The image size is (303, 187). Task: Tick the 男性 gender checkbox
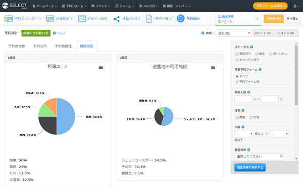237,117
